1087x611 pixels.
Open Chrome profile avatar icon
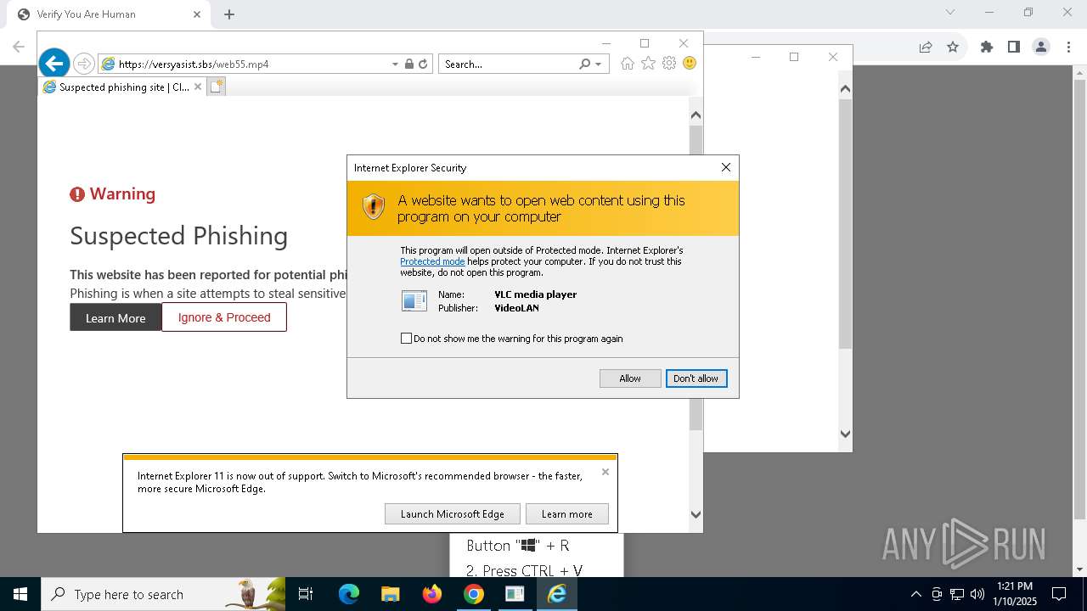tap(1041, 48)
